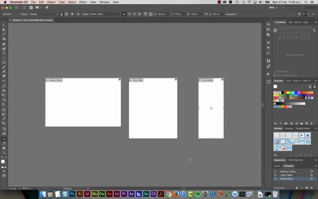Image resolution: width=318 pixels, height=199 pixels.
Task: Open artboard navigation dropdown in status bar
Action: pos(39,188)
